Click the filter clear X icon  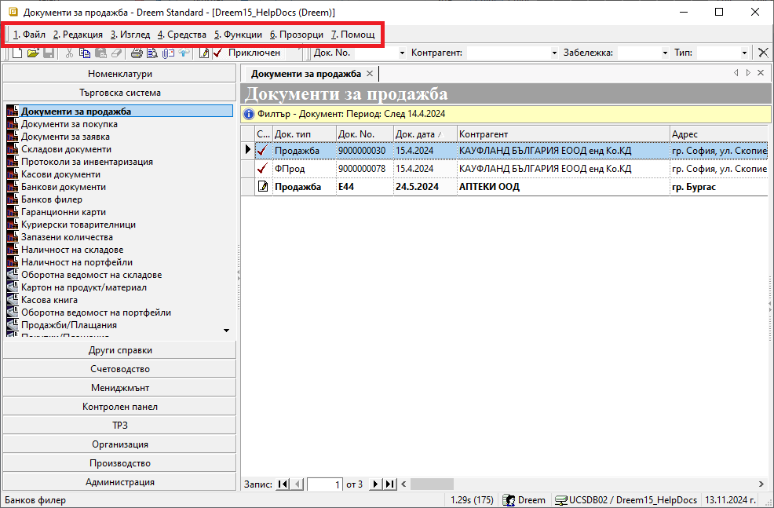click(x=762, y=53)
